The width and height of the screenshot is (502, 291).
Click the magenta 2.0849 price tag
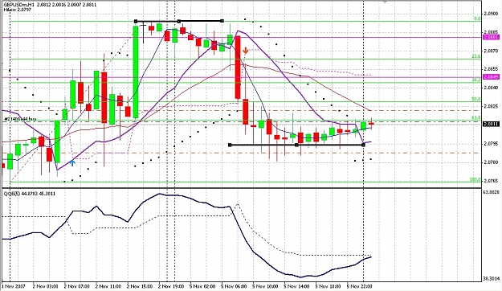(x=491, y=77)
